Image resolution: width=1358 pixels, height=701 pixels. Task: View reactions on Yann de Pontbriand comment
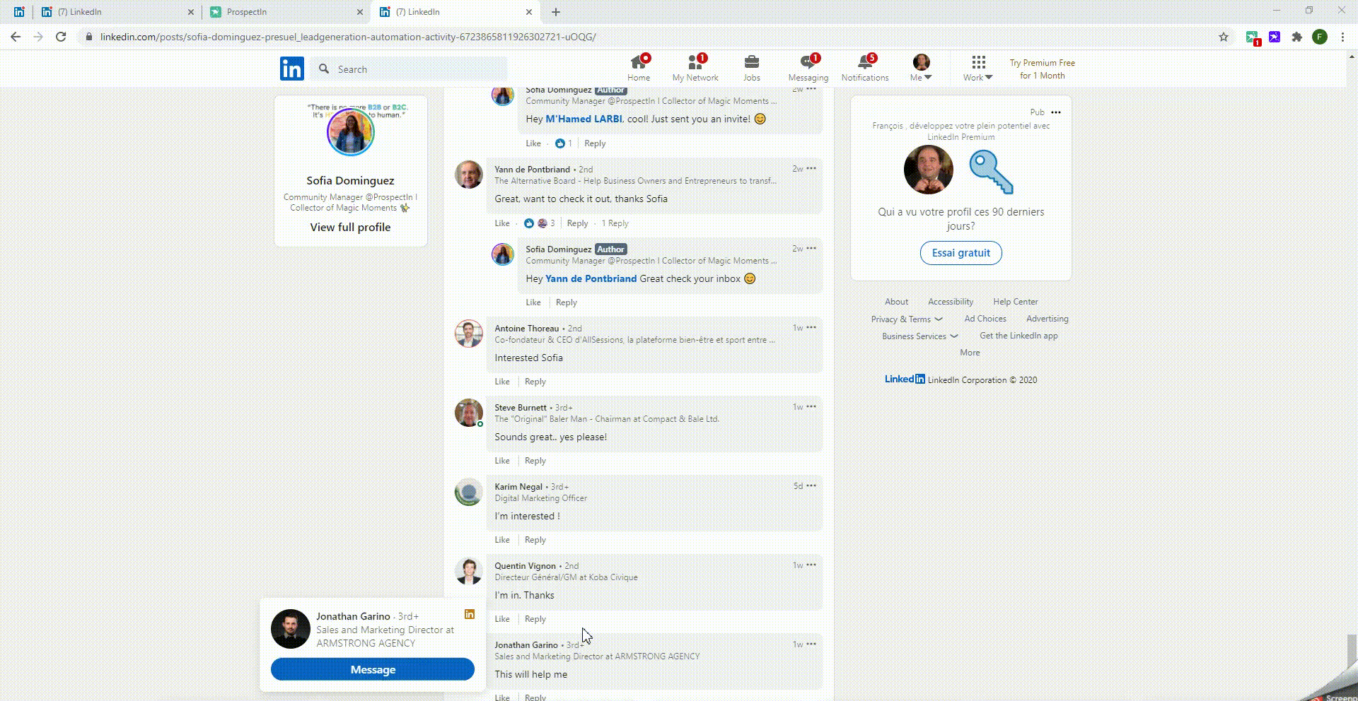[540, 223]
